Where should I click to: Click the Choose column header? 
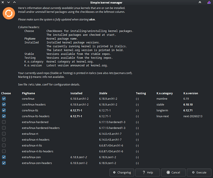click(6, 93)
